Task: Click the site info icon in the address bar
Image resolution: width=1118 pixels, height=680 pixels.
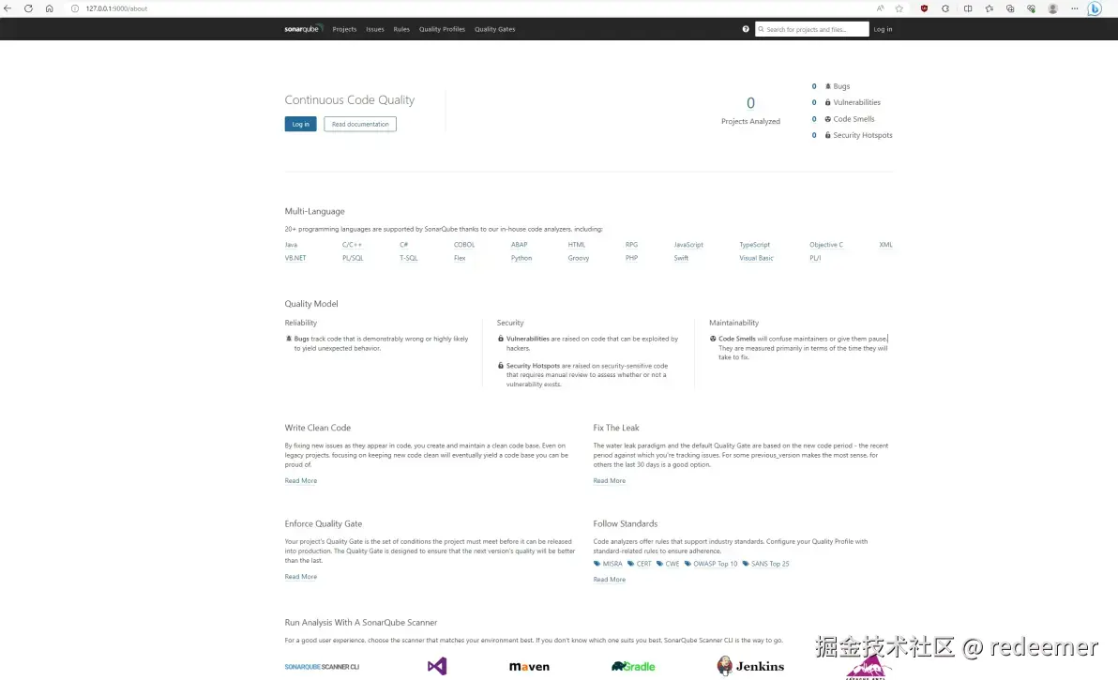Action: [x=75, y=8]
